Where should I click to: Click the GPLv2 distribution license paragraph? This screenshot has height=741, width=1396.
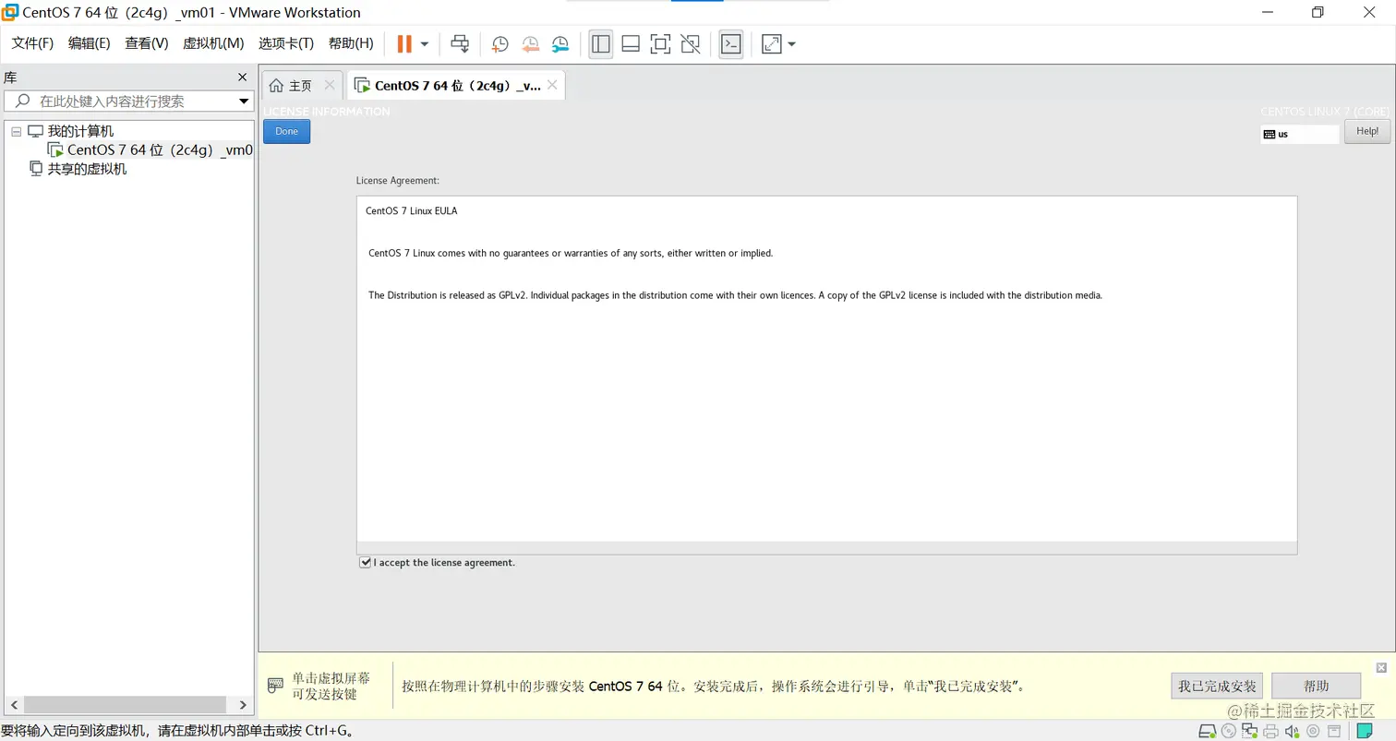[x=735, y=295]
